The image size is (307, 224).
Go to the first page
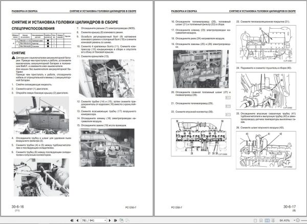(x=72, y=220)
